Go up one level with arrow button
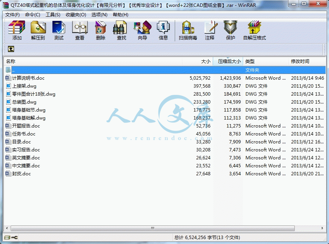This screenshot has width=329, height=244. point(11,49)
